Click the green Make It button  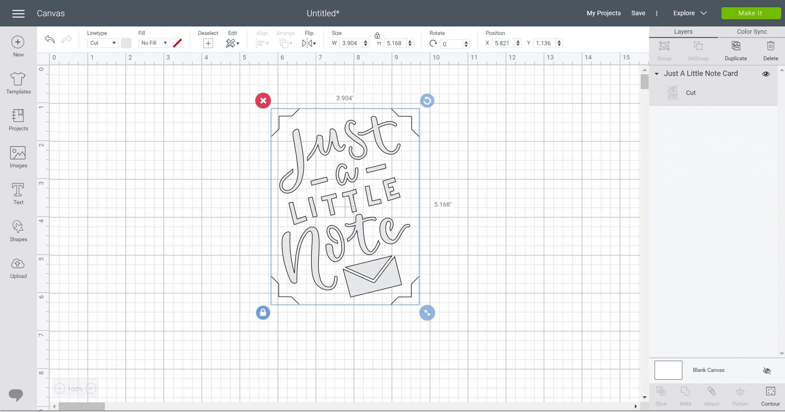coord(751,13)
